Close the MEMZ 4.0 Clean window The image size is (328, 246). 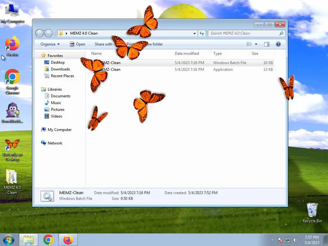pos(280,25)
